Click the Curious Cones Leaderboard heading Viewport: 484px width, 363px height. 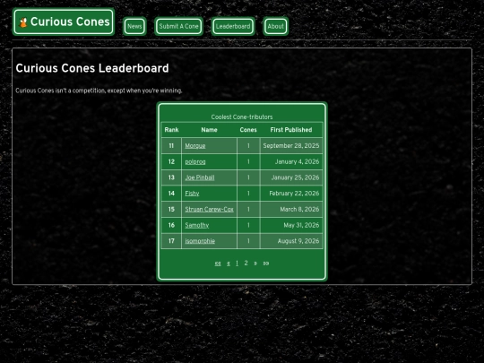coord(92,68)
